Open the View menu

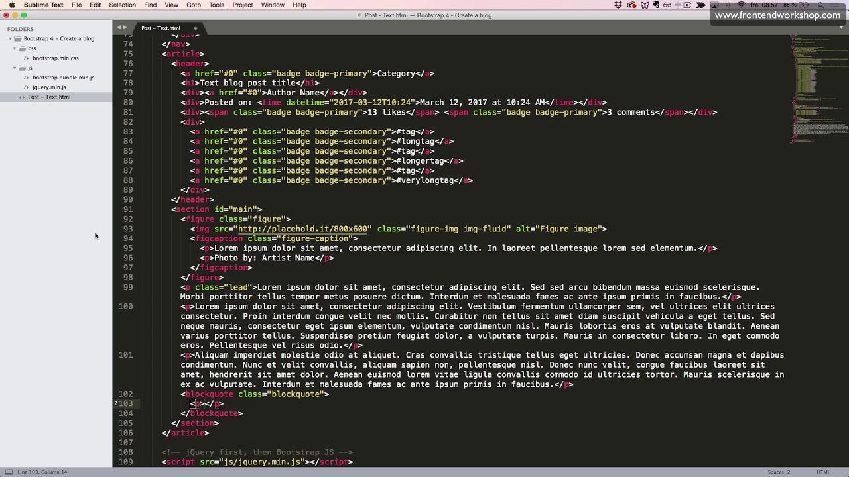tap(172, 5)
